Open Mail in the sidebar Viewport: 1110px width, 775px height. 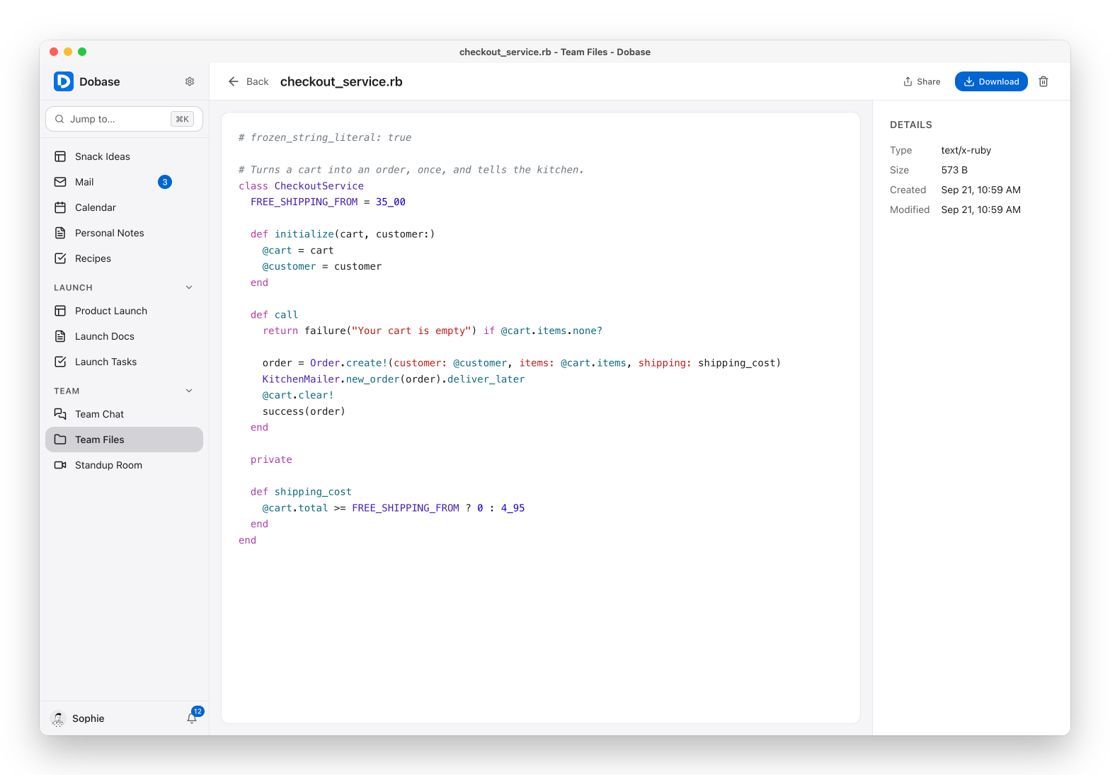pyautogui.click(x=124, y=182)
